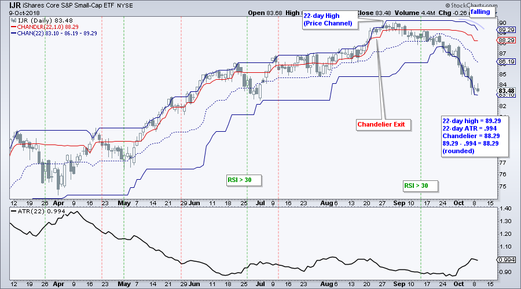Click Jun on the ATR panel date axis
The height and width of the screenshot is (289, 521).
(x=195, y=284)
